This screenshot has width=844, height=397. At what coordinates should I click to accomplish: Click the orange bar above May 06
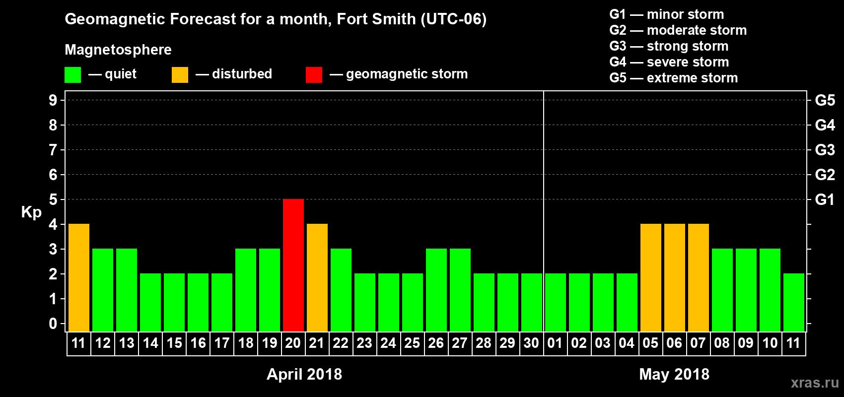point(675,277)
